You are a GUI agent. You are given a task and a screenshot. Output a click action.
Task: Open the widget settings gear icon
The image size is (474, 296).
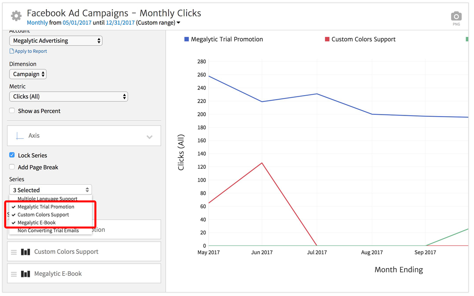coord(16,16)
